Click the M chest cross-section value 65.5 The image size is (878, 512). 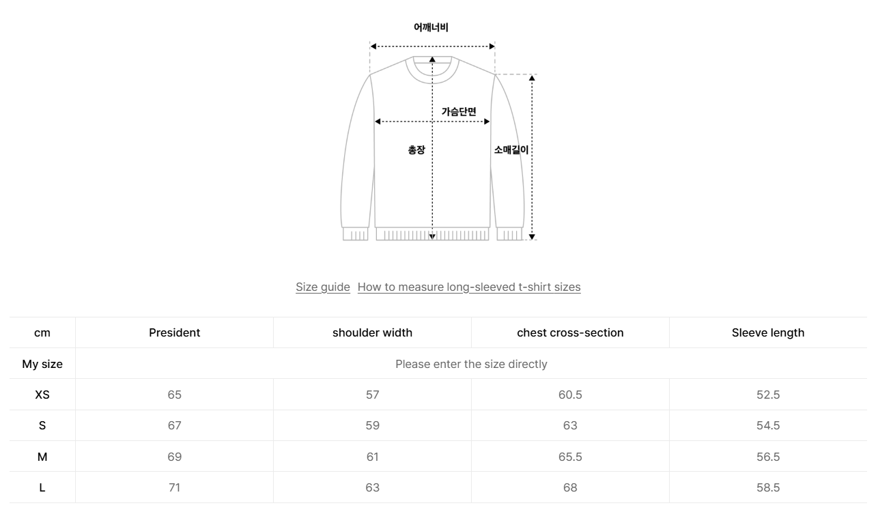point(570,457)
